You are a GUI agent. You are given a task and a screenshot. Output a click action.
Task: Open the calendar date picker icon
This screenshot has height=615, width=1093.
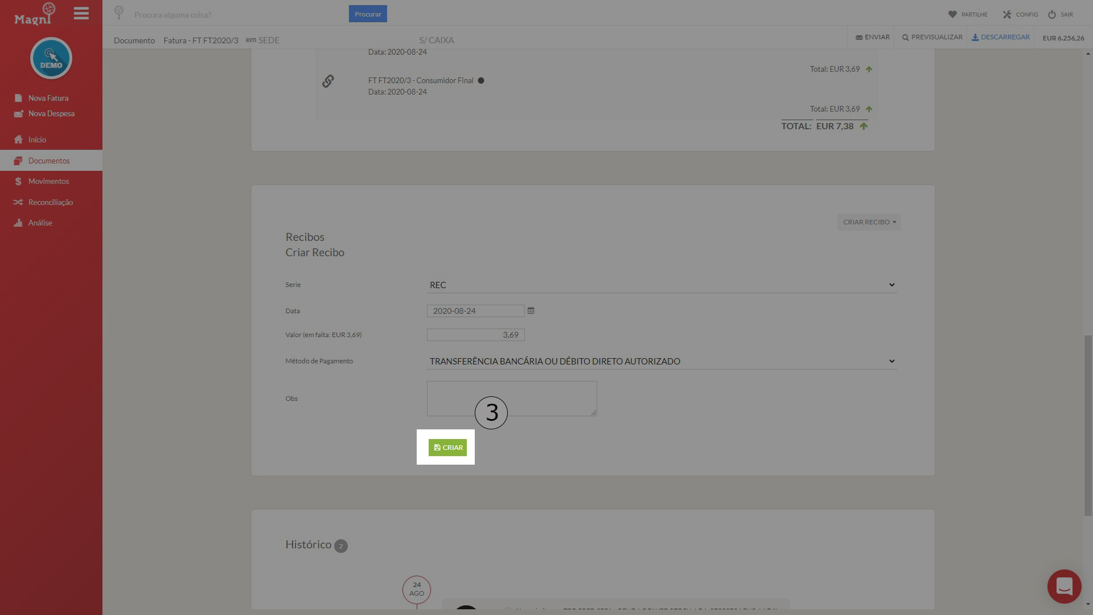point(531,310)
